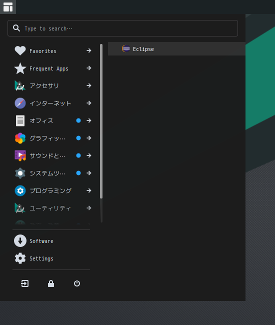
Task: Click the システムツ… gear icon
Action: pos(20,173)
